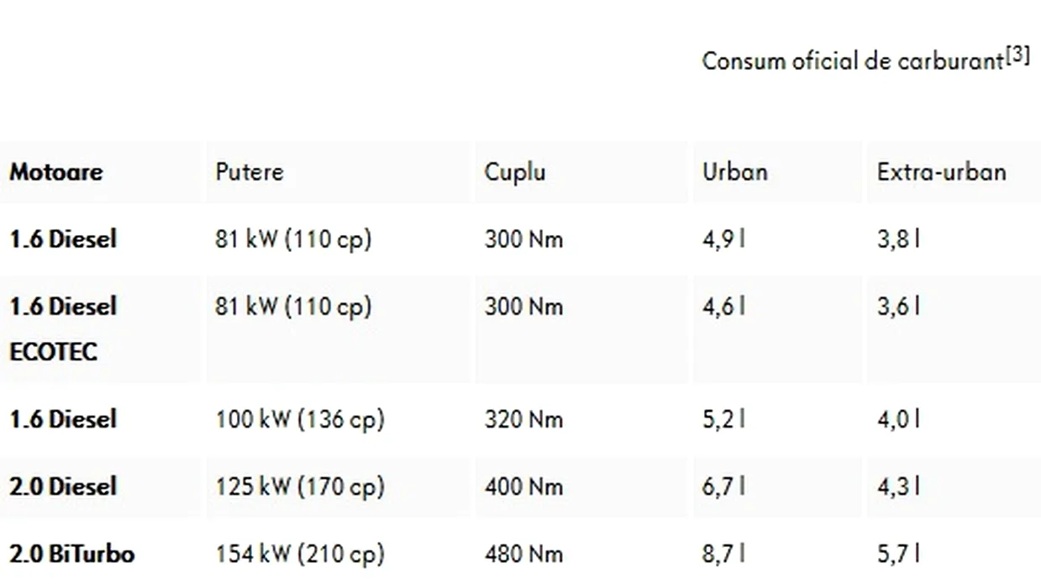Click the 400 Nm torque cell
1041x588 pixels.
[x=523, y=486]
